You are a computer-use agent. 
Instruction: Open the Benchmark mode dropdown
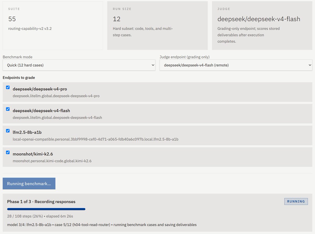pyautogui.click(x=79, y=65)
